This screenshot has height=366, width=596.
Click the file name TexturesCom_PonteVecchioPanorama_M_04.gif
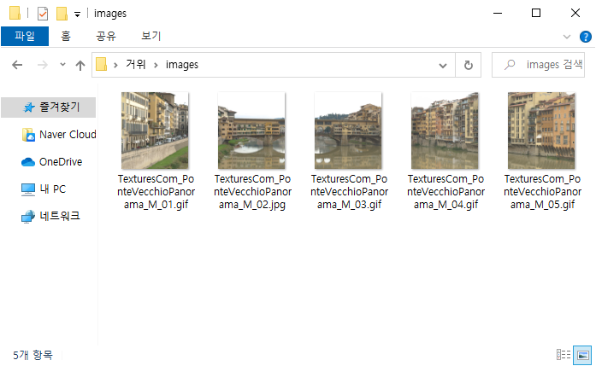pyautogui.click(x=446, y=192)
